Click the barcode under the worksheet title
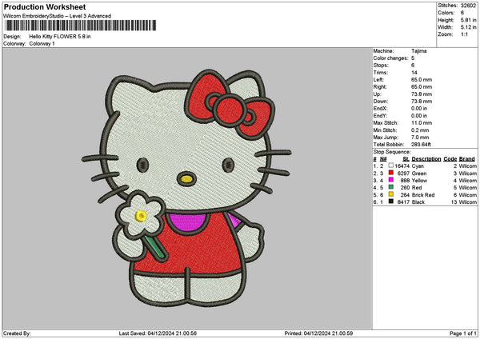Image resolution: width=480 pixels, height=339 pixels. pos(81,26)
